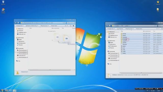The width and height of the screenshot is (163, 92).
Task: Change view icon in left window toolbar
Action: coord(66,26)
